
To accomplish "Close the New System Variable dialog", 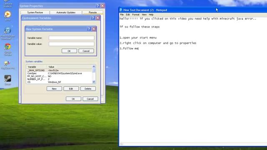I will tap(93, 29).
